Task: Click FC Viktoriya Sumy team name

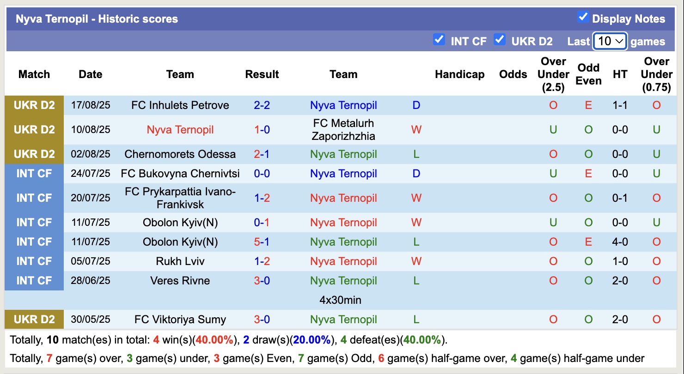Action: pos(180,319)
